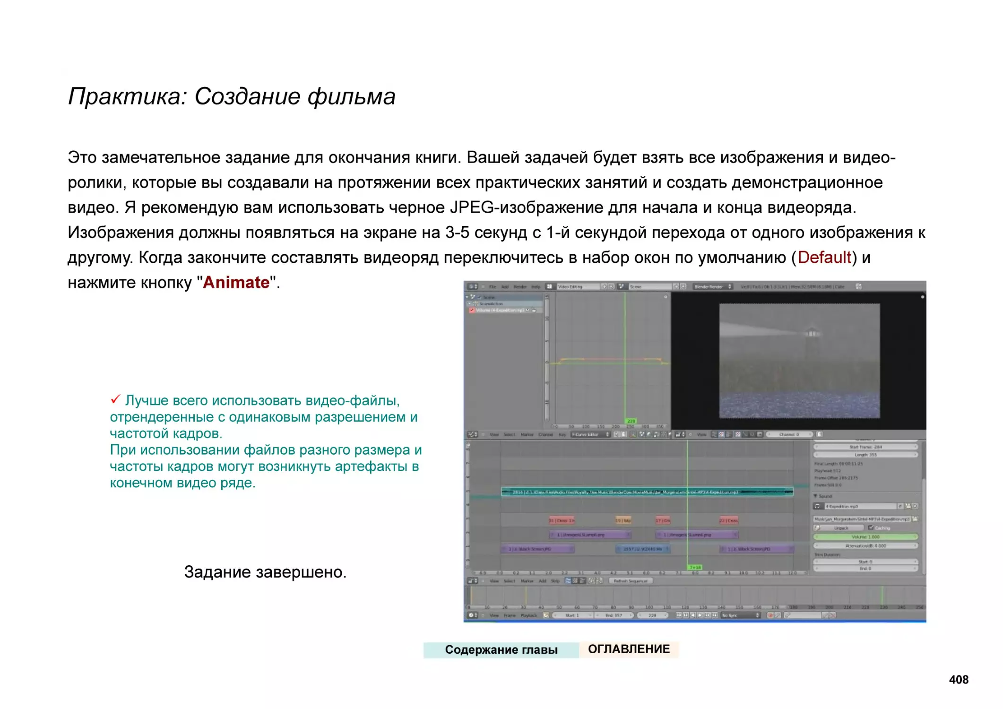Click the green Volume 1.000 slider

[865, 537]
